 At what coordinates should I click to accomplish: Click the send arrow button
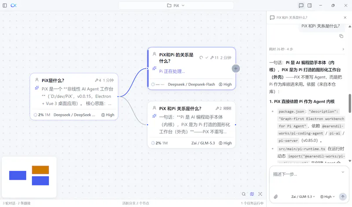coord(343,197)
